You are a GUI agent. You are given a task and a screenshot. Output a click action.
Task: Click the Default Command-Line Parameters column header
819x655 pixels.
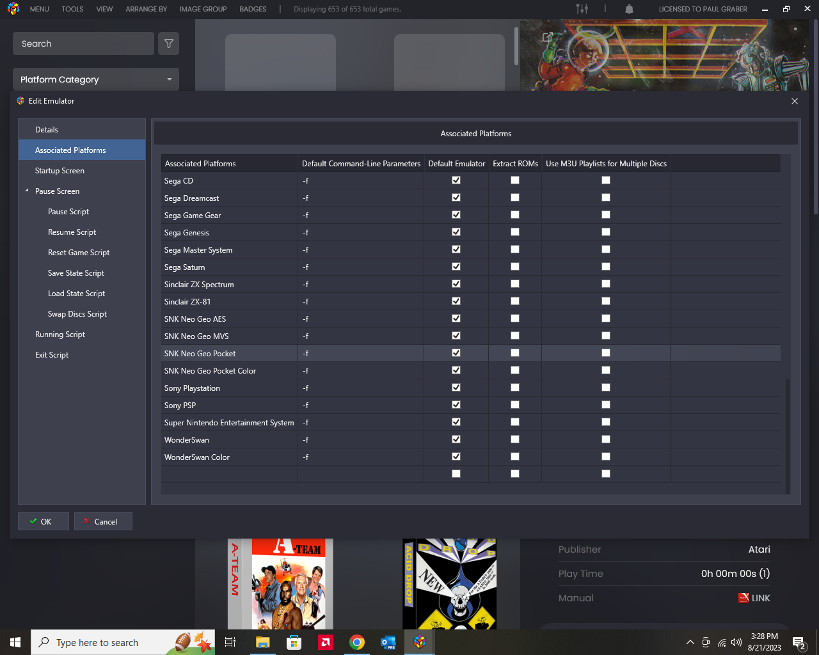[361, 164]
